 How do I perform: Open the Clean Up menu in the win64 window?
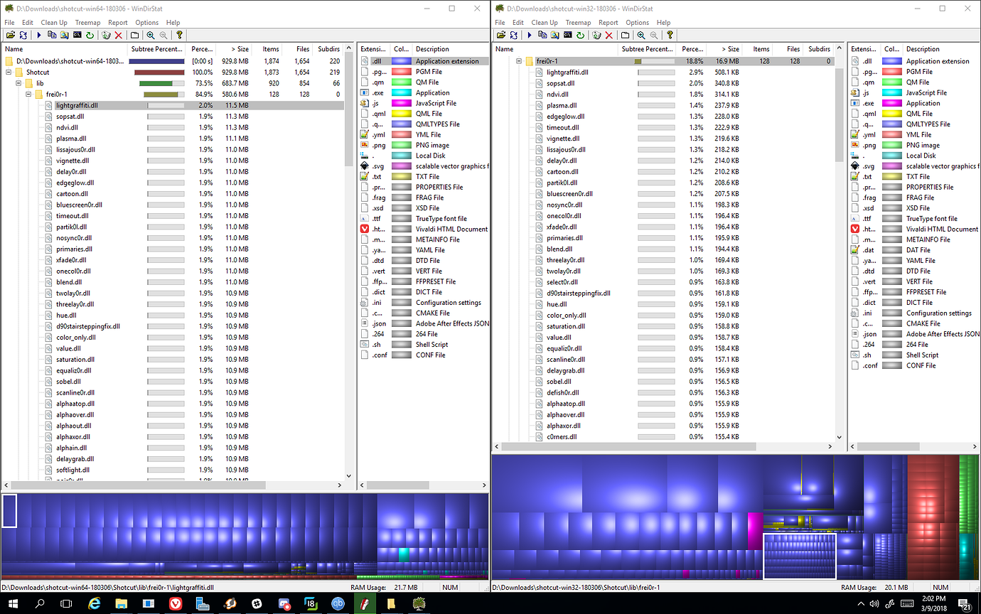54,23
